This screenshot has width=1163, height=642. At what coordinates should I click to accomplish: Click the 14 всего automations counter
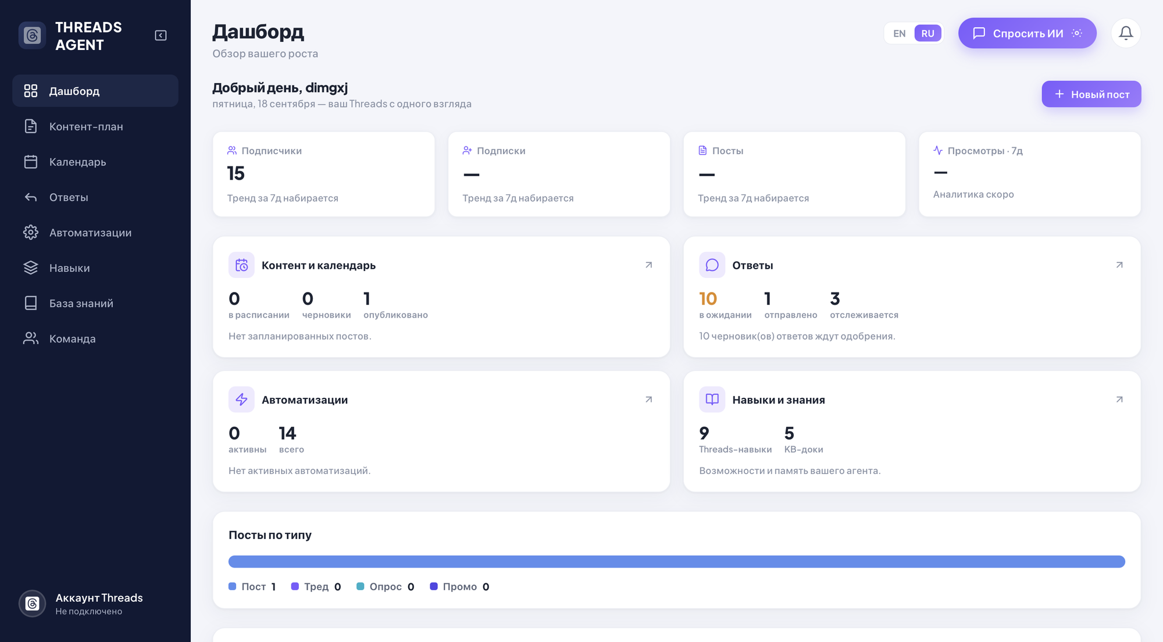click(x=291, y=440)
